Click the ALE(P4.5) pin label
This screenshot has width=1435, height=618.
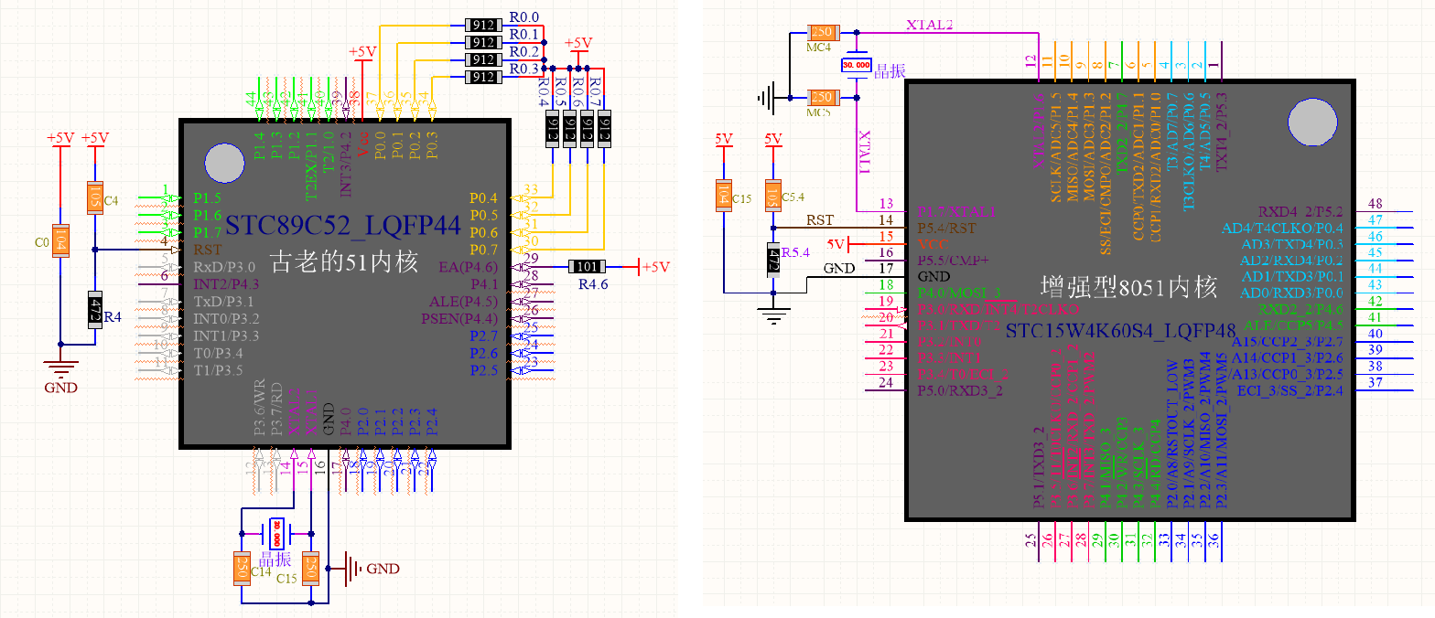[x=463, y=302]
